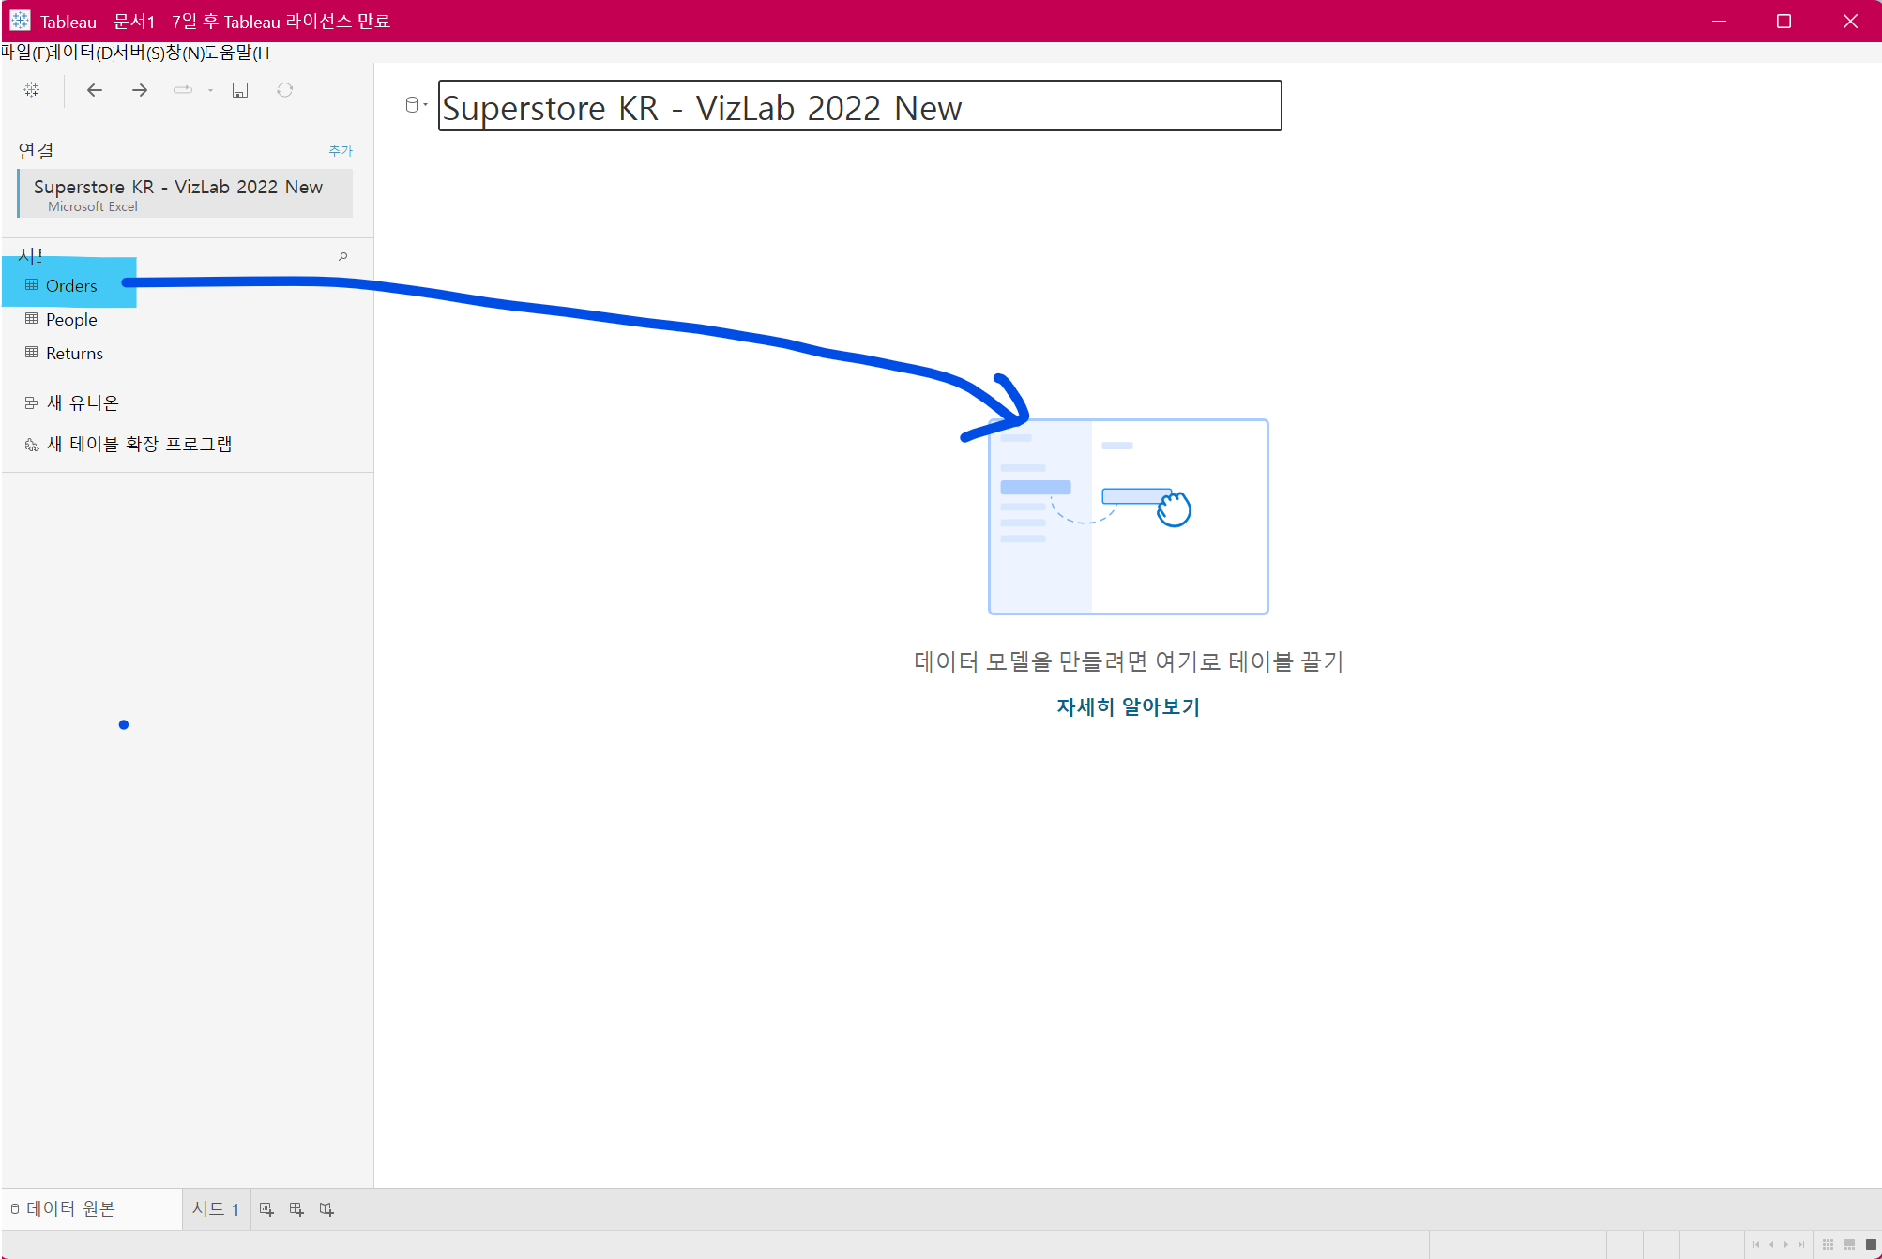
Task: Click the data source name input field
Action: (x=858, y=107)
